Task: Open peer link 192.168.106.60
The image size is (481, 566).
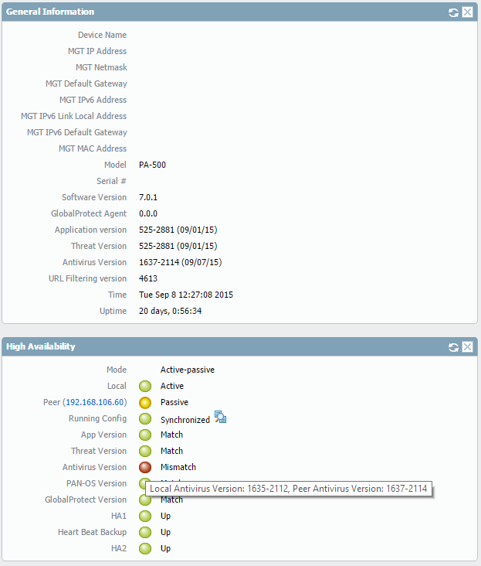Action: coord(95,402)
